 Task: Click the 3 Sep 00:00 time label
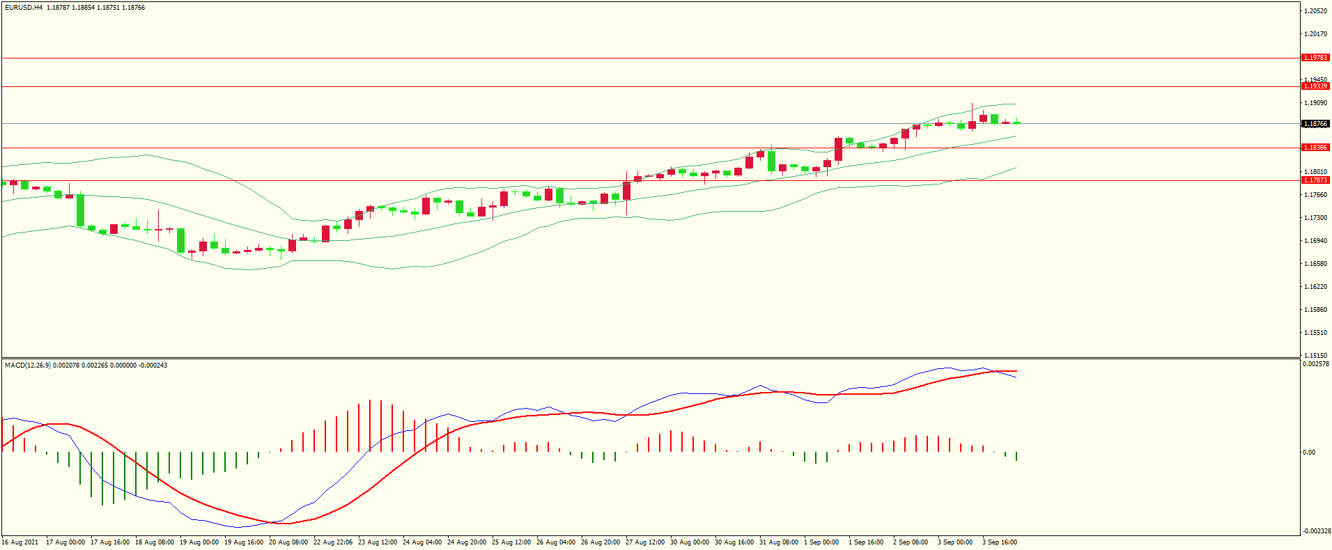tap(955, 542)
